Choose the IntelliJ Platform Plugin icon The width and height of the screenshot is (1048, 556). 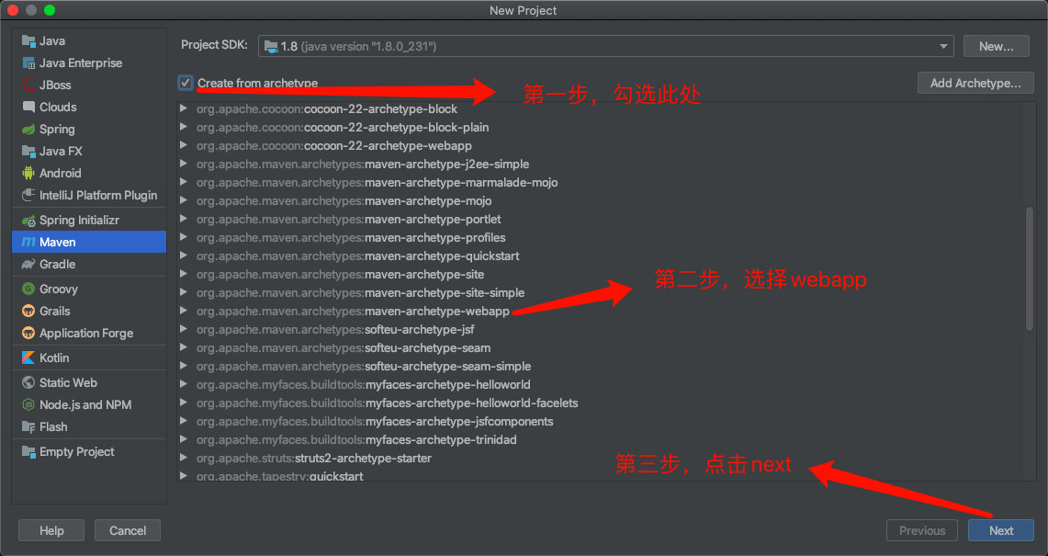click(x=28, y=196)
